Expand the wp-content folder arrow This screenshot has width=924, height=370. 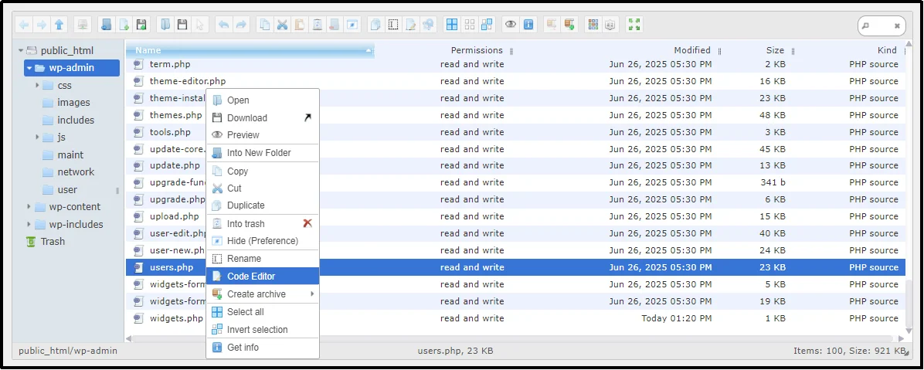[x=29, y=207]
